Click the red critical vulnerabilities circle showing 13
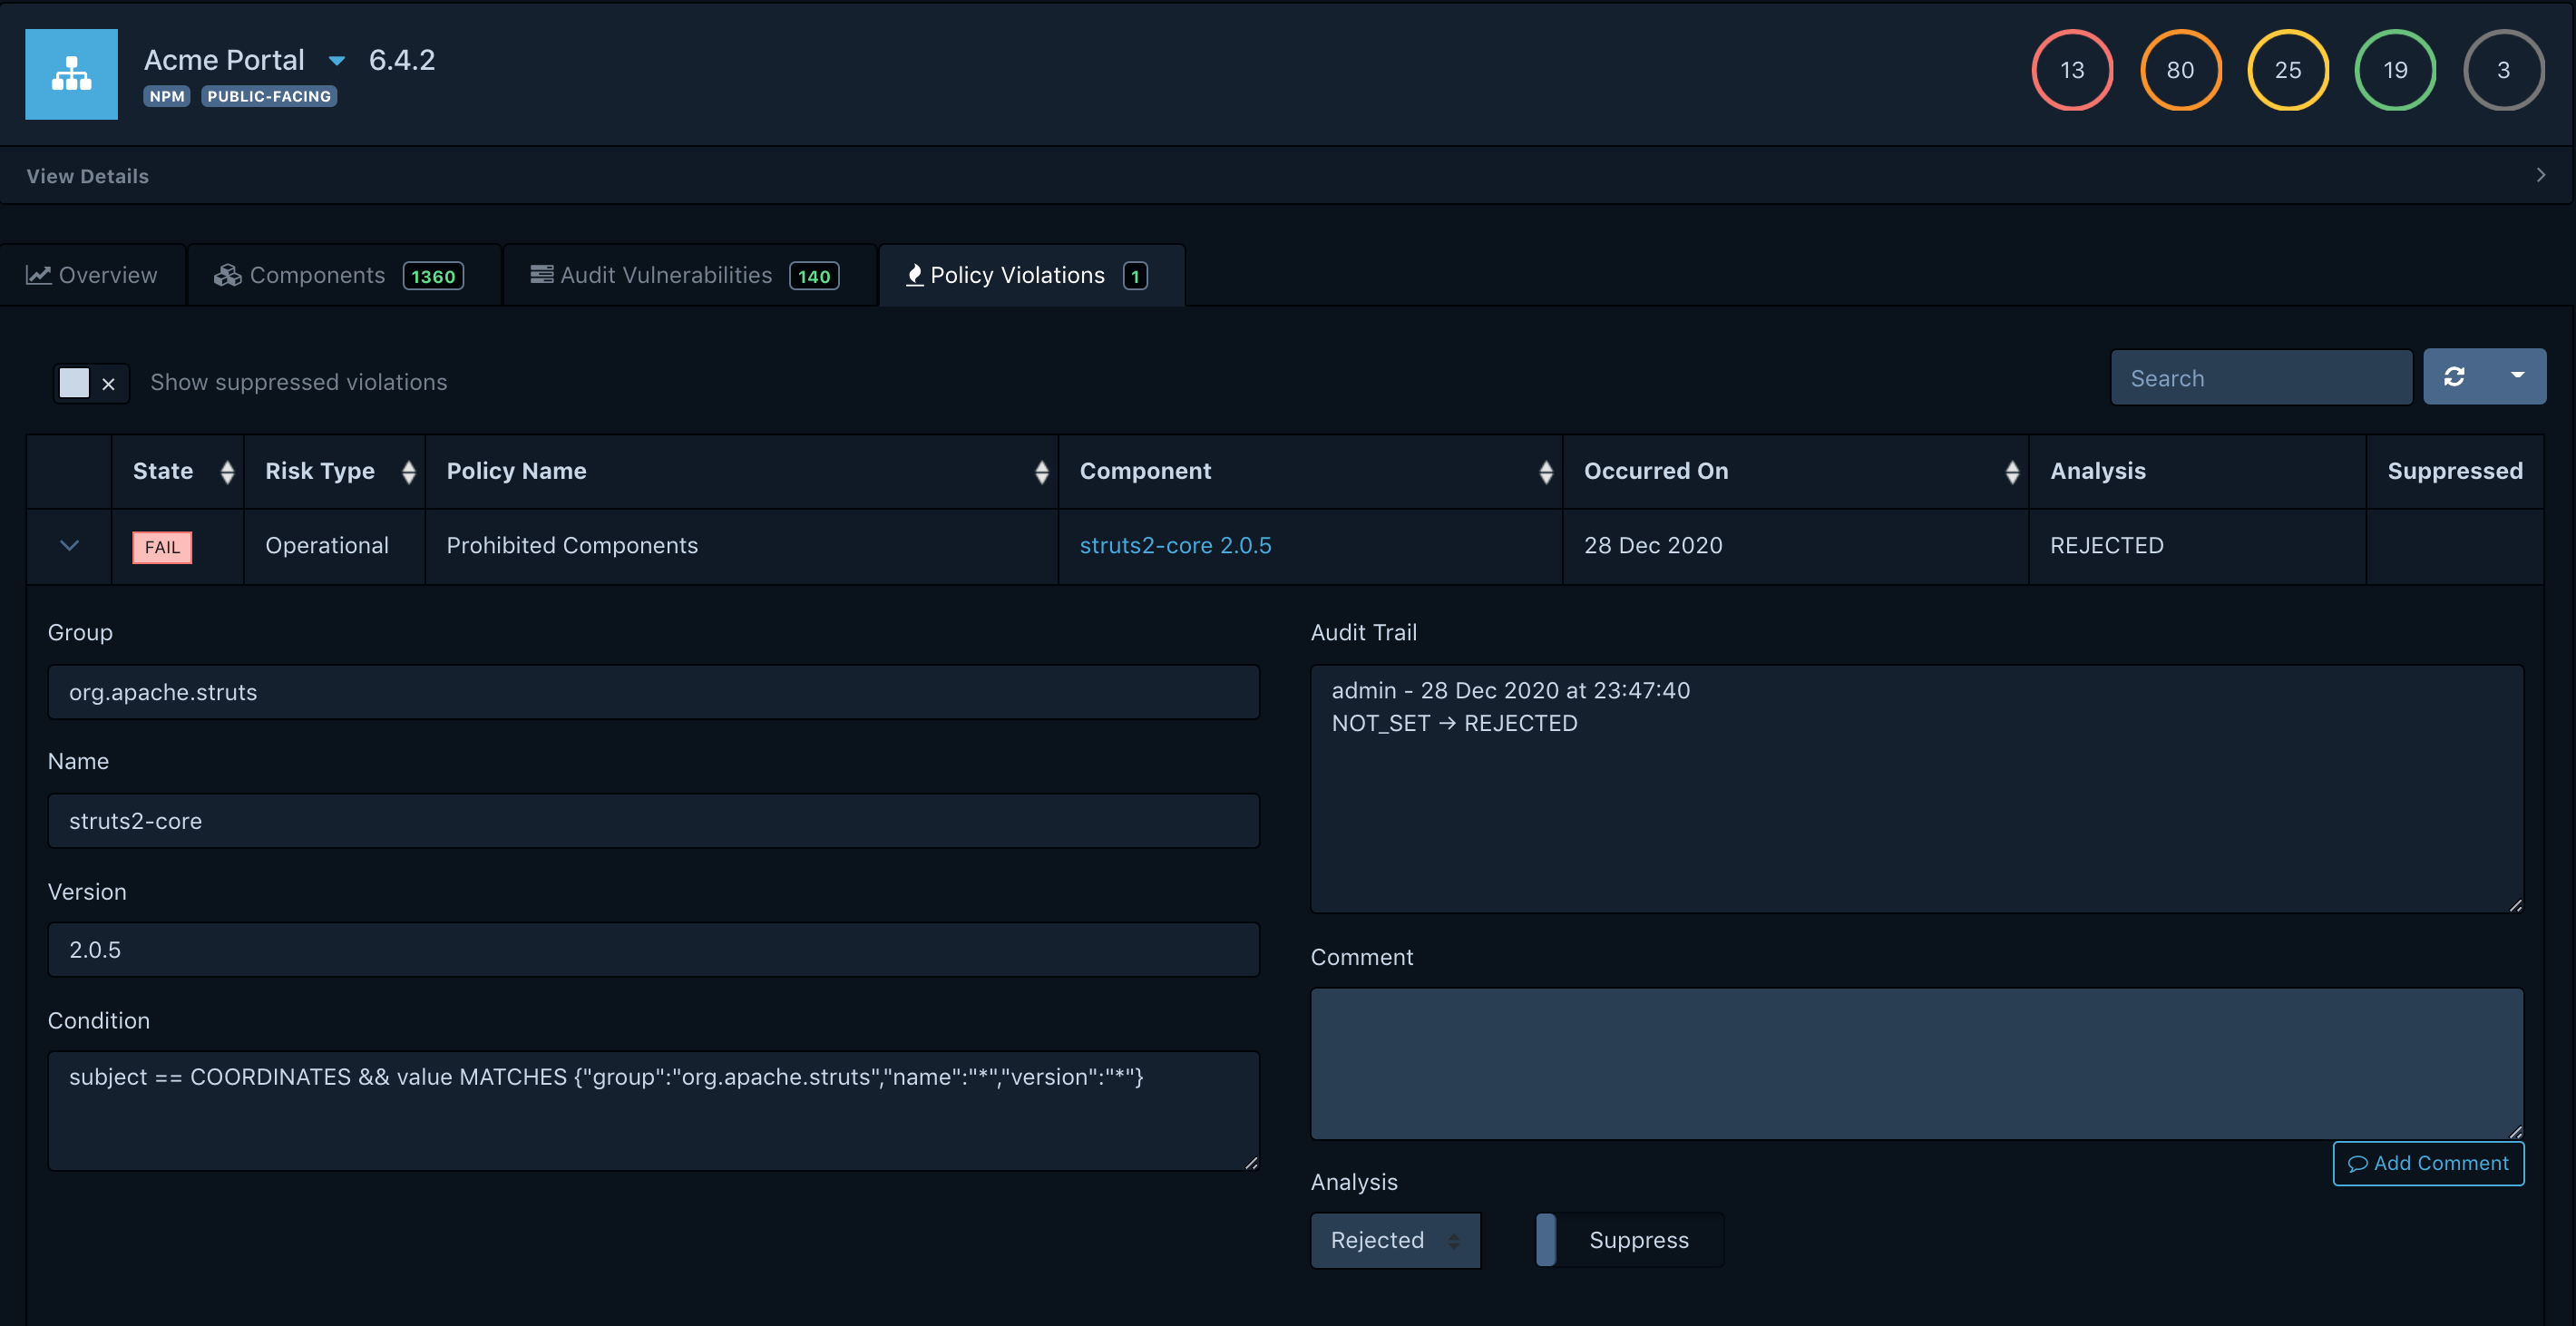This screenshot has width=2576, height=1326. [x=2072, y=70]
